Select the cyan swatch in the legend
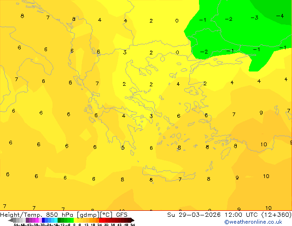The height and width of the screenshot is (226, 292). [56, 220]
